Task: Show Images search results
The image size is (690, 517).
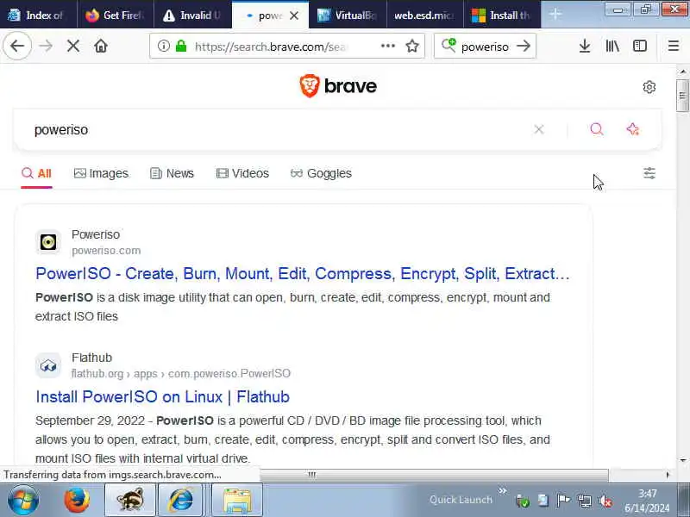Action: (x=101, y=173)
